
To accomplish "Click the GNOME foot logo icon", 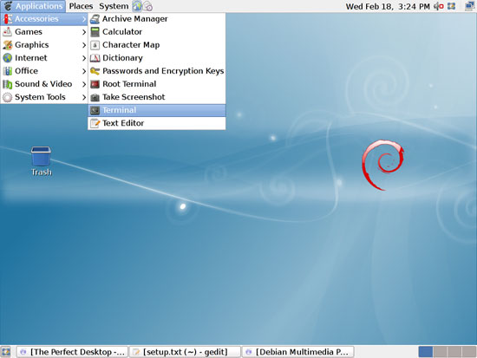I will tap(8, 6).
